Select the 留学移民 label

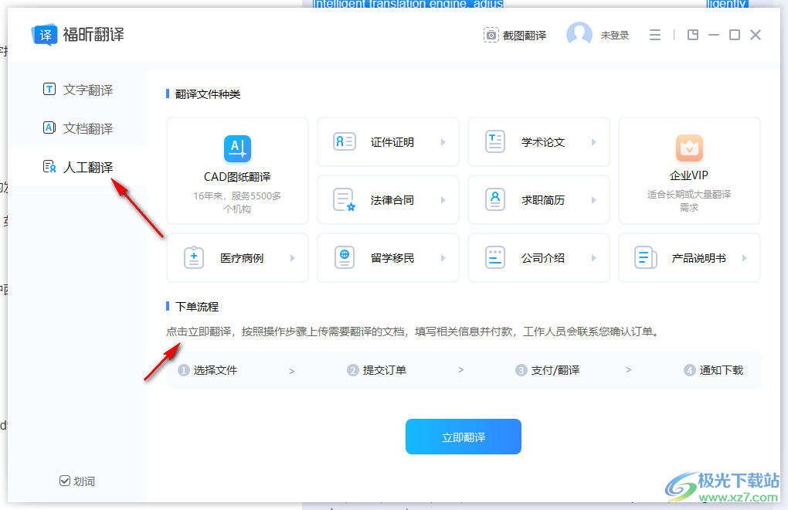[392, 258]
